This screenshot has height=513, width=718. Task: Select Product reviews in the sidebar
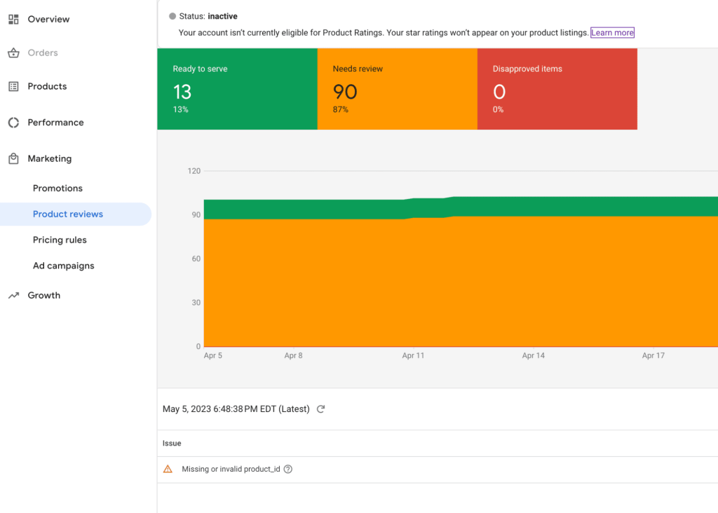68,214
